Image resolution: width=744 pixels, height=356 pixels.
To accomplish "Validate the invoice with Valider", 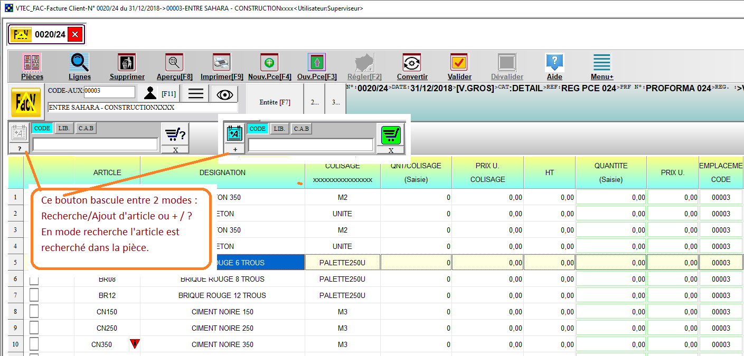I will 459,63.
